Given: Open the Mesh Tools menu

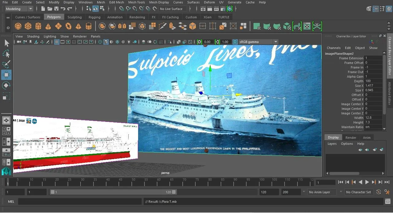Looking at the screenshot, I should click(137, 2).
